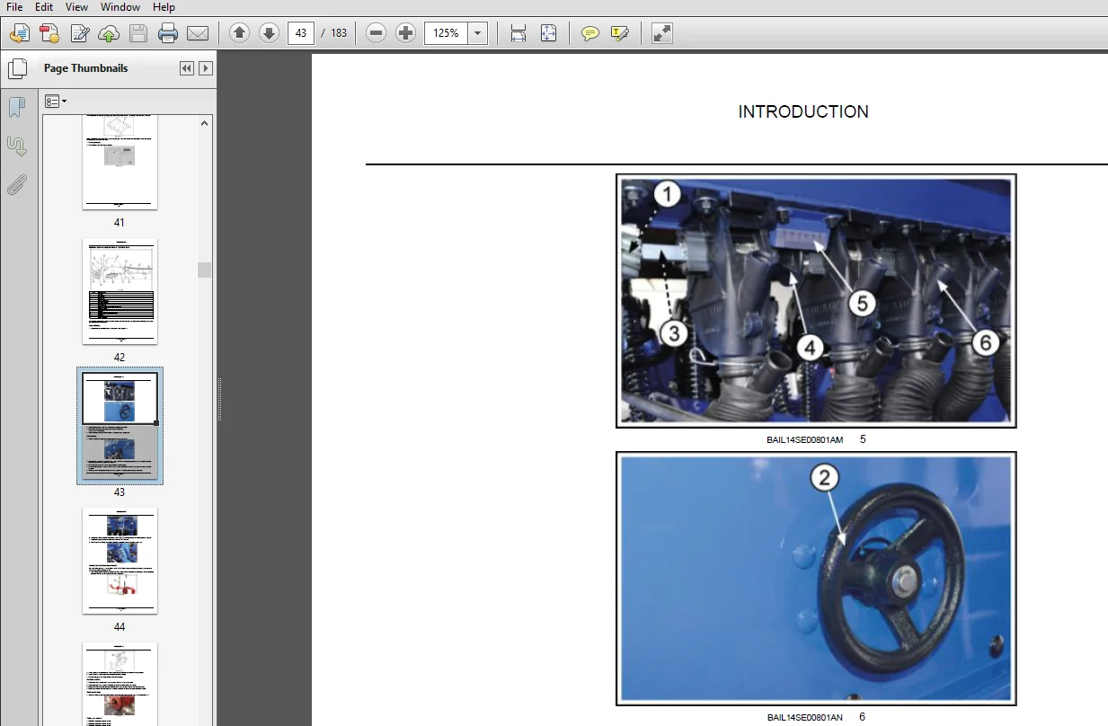Click the Page Thumbnails panel icon
The height and width of the screenshot is (726, 1108).
coord(17,68)
